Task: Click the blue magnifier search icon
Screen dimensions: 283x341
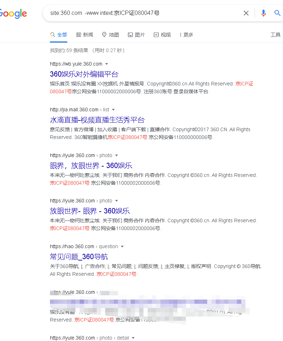Action: click(277, 13)
